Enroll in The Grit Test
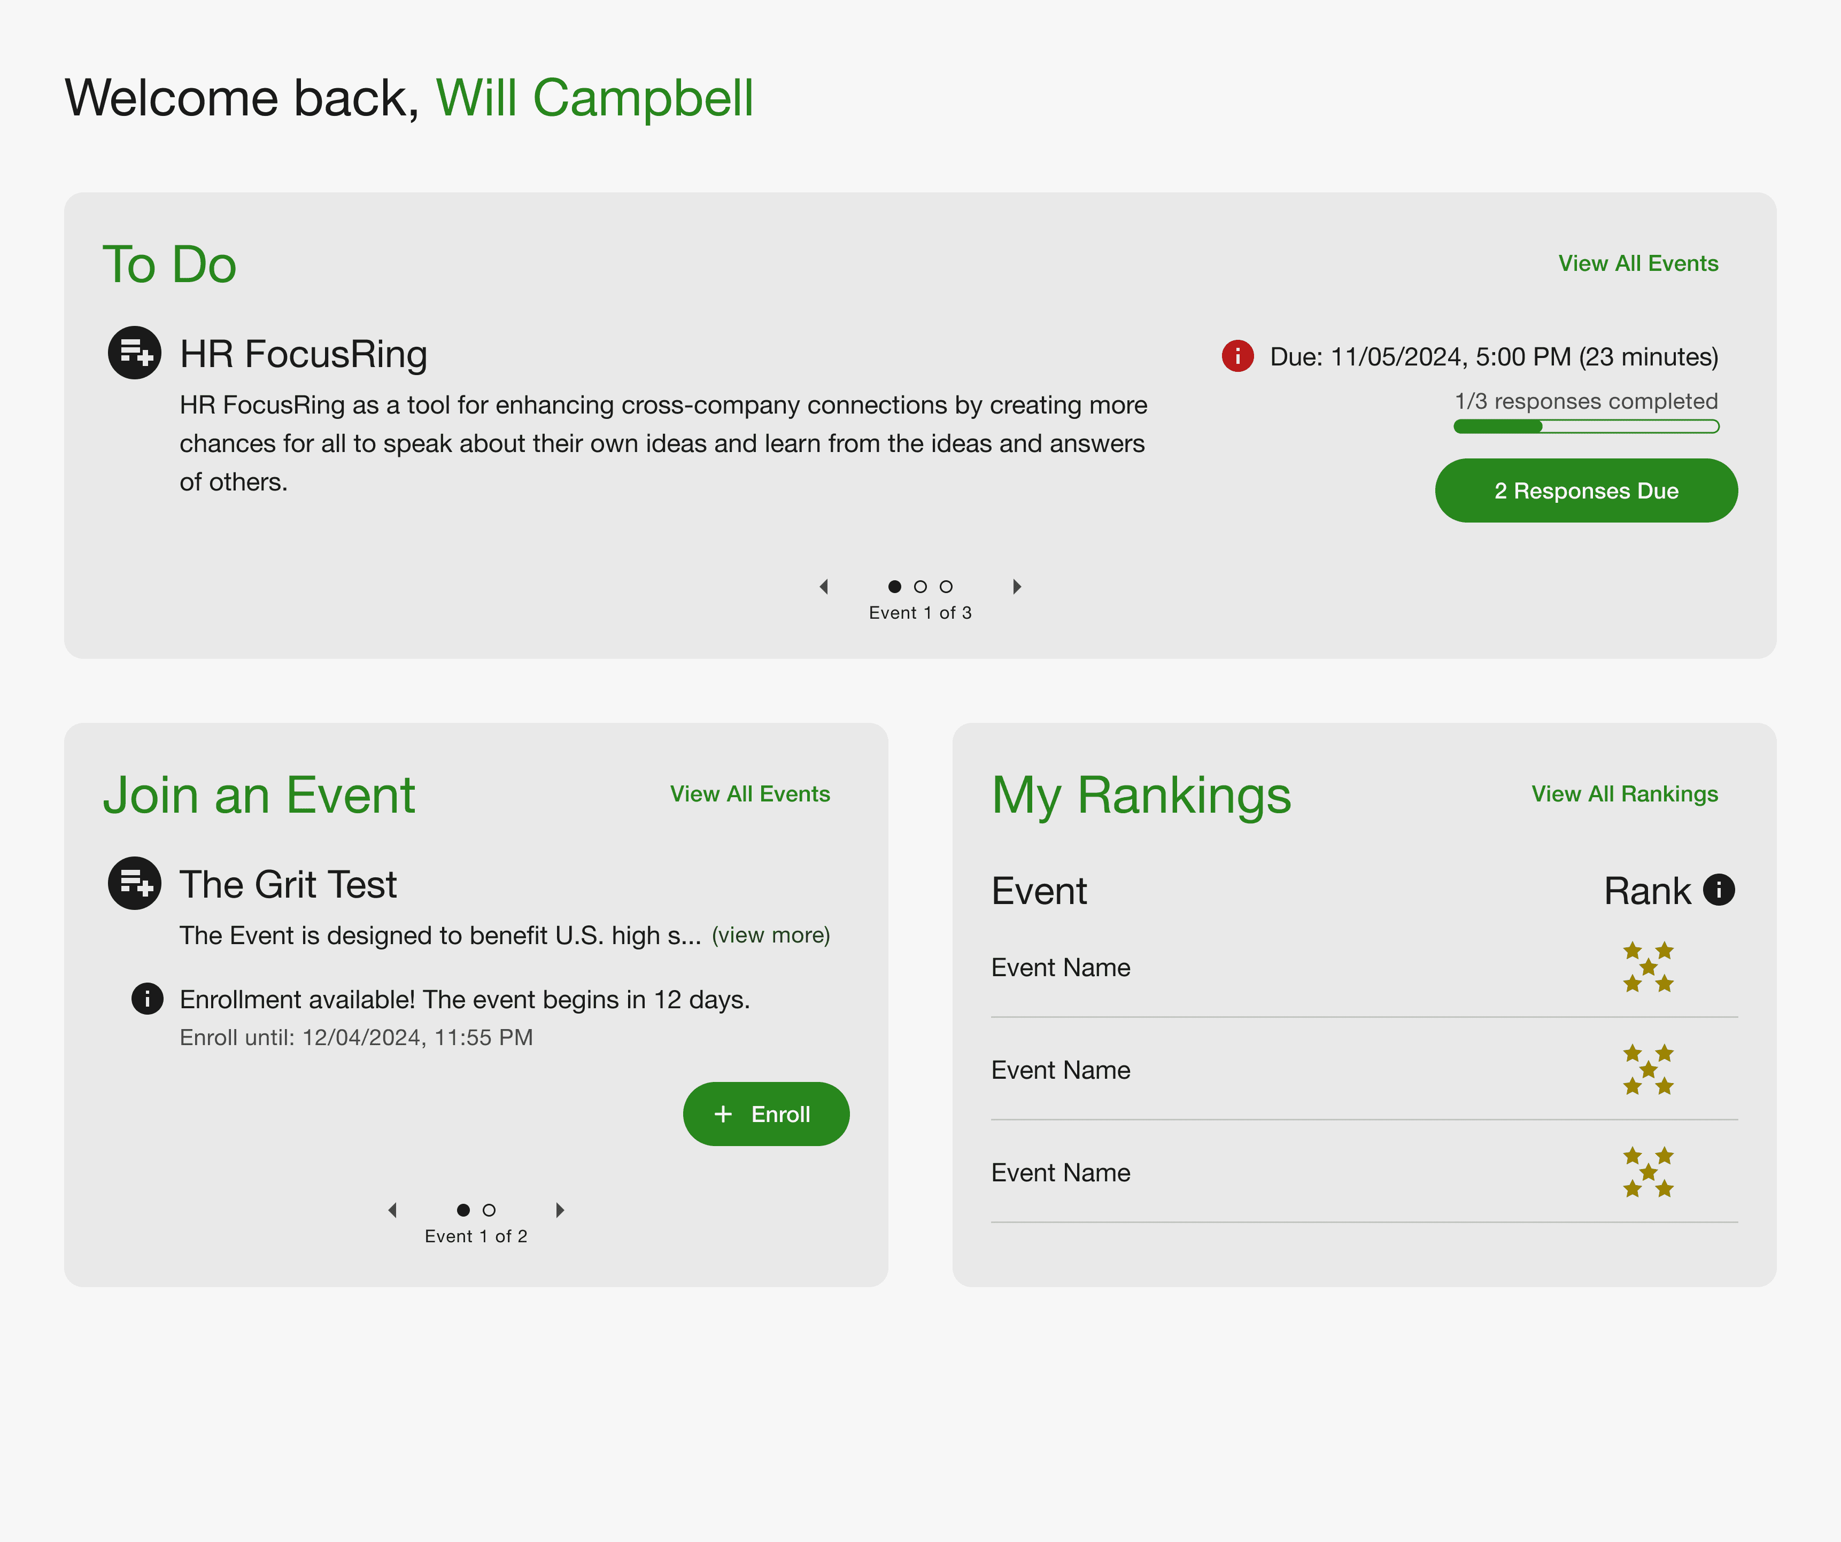 click(765, 1115)
